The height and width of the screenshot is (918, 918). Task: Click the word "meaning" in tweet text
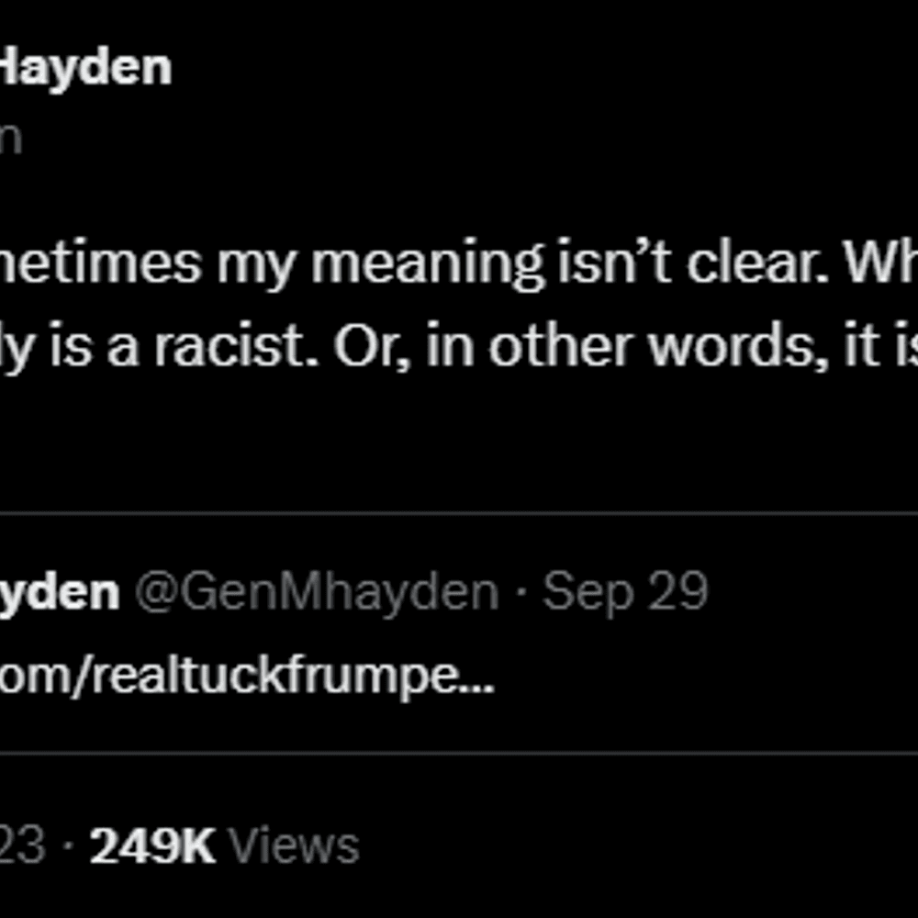pos(428,263)
